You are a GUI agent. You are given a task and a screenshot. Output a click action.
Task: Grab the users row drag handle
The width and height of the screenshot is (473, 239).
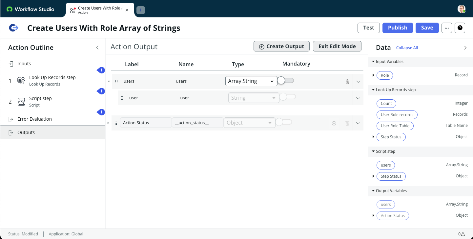116,82
